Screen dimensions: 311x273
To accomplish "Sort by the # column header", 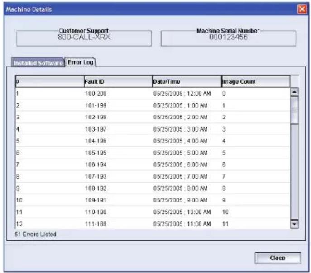I will tap(50, 81).
